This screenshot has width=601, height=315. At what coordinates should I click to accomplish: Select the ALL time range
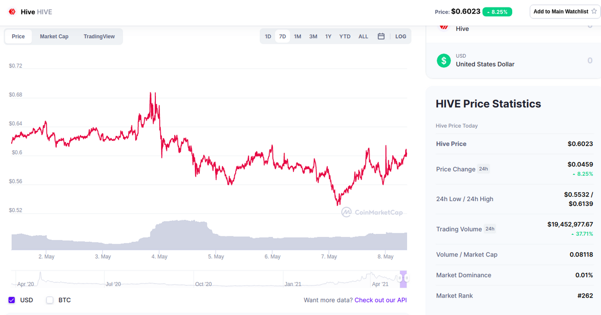pyautogui.click(x=363, y=36)
